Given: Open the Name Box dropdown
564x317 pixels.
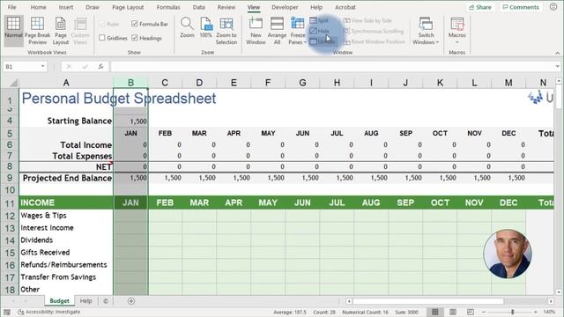Looking at the screenshot, I should pyautogui.click(x=43, y=67).
